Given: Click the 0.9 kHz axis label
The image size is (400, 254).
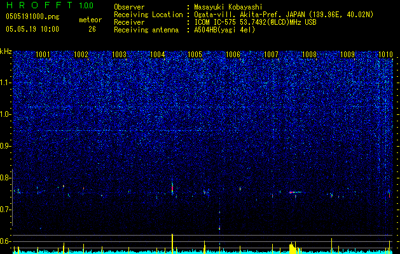Looking at the screenshot, I should 5,146.
